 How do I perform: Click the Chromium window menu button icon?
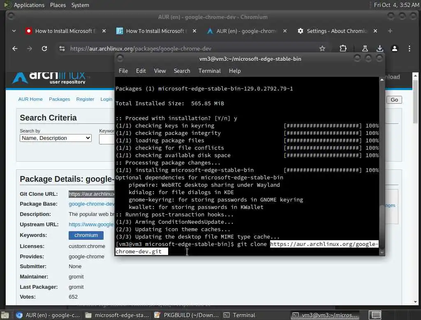(x=11, y=16)
